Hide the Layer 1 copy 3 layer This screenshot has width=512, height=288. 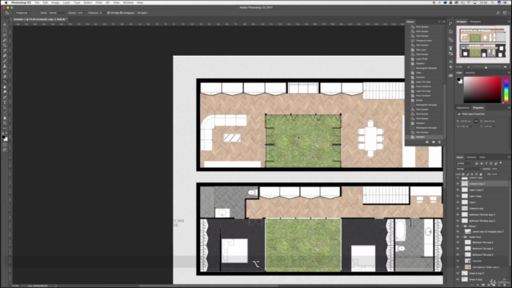click(x=458, y=190)
